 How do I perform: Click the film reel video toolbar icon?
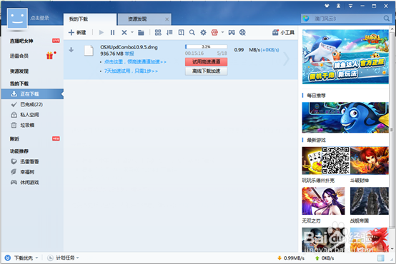tap(242, 33)
